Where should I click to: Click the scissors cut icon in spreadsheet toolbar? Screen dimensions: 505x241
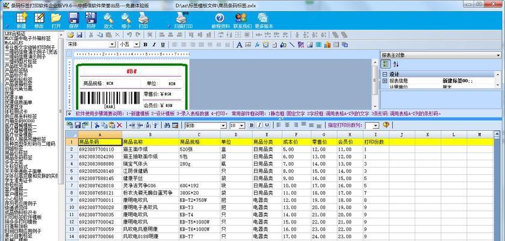pyautogui.click(x=96, y=125)
